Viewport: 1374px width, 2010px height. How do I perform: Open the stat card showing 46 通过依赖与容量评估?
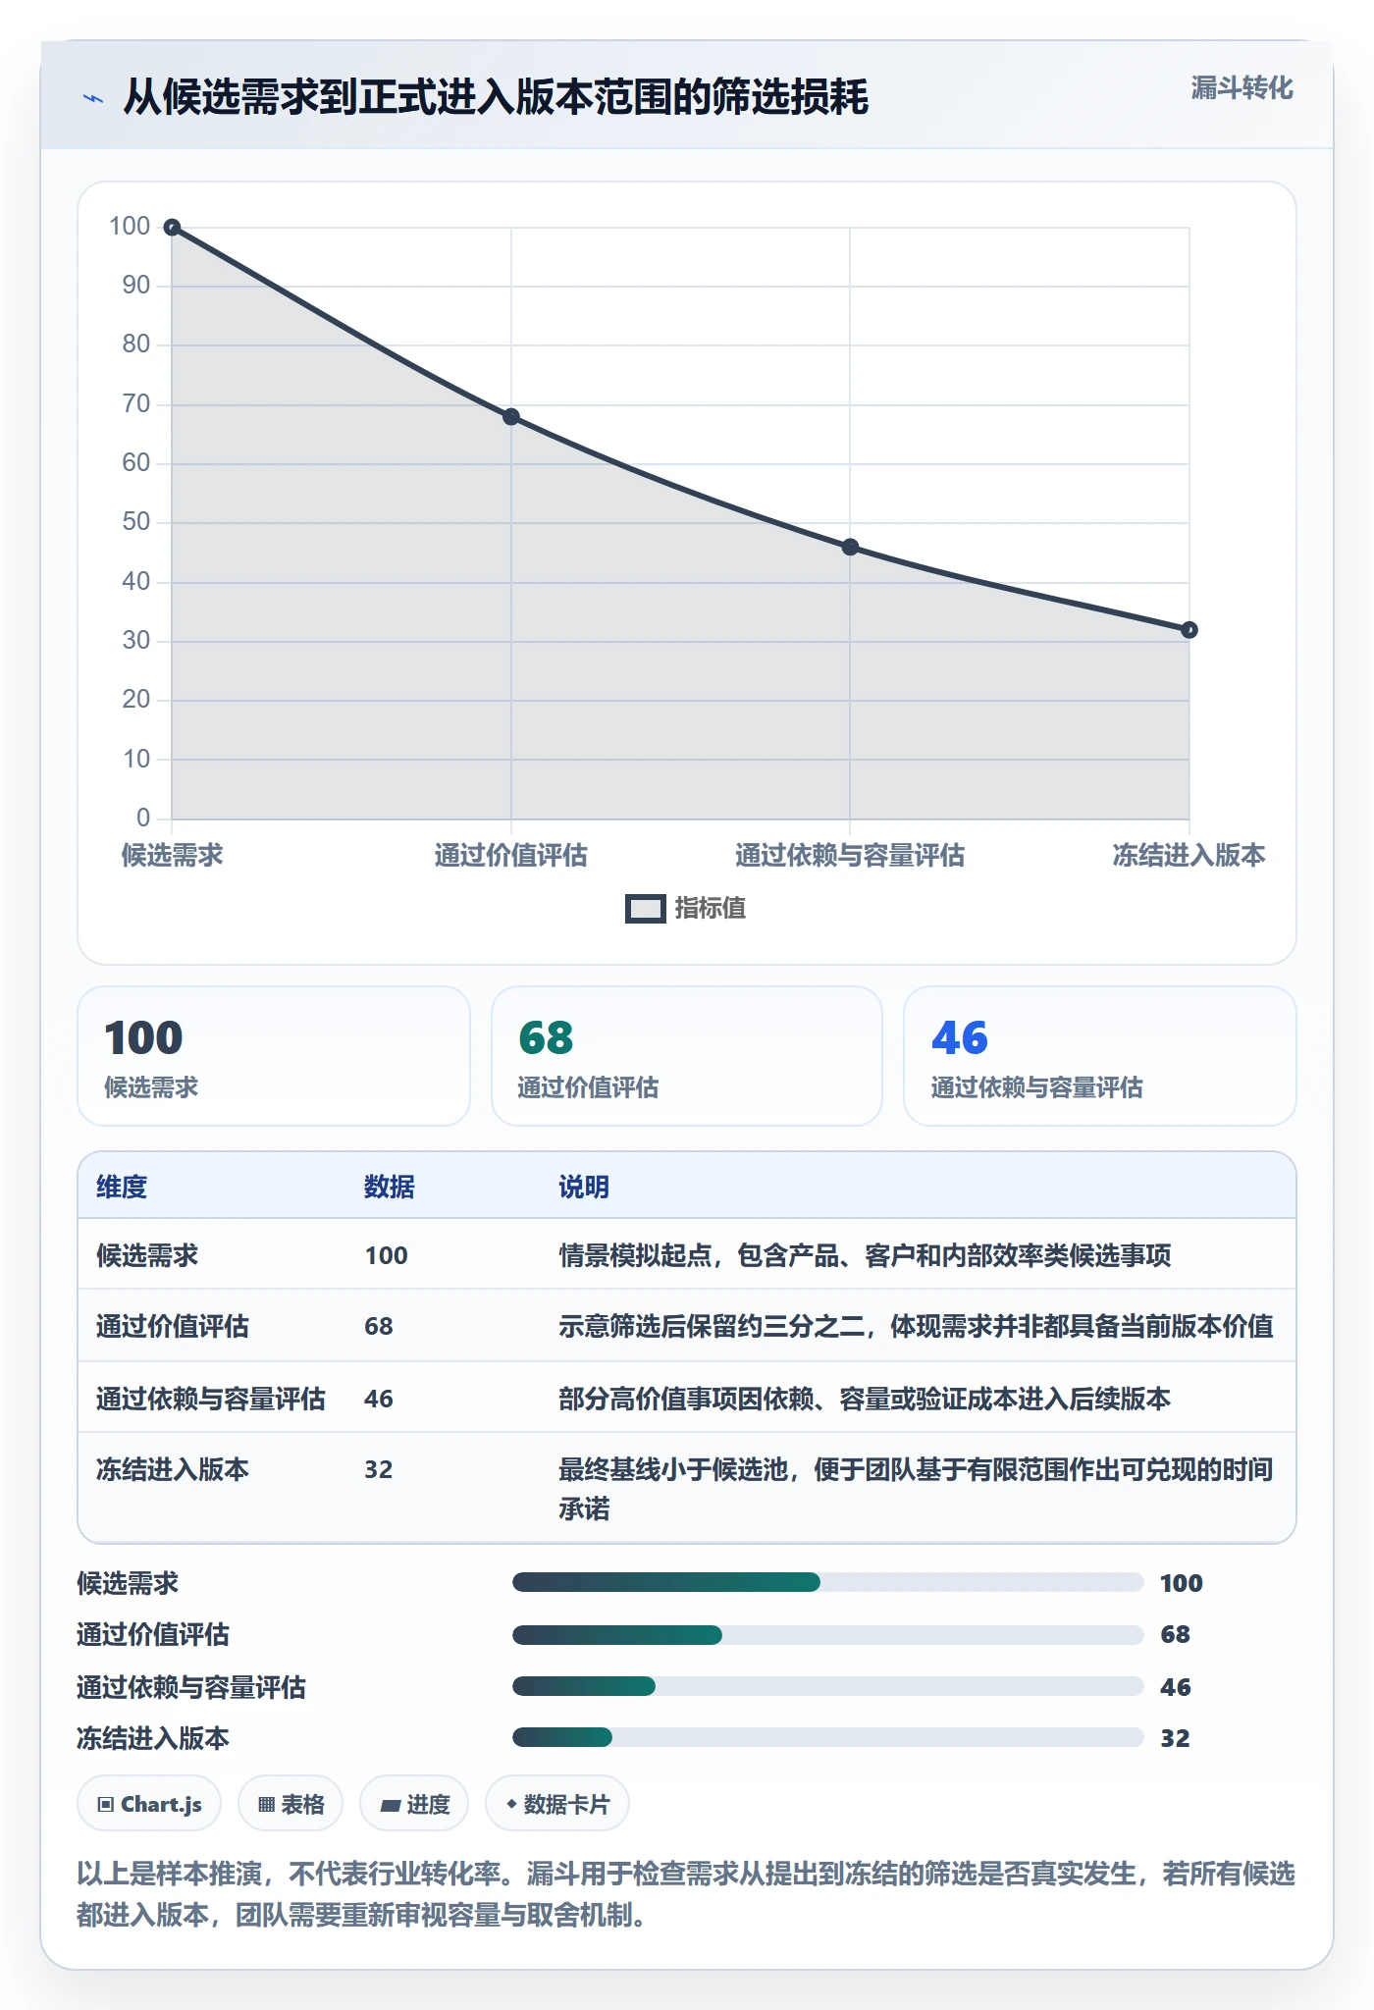tap(1100, 1056)
